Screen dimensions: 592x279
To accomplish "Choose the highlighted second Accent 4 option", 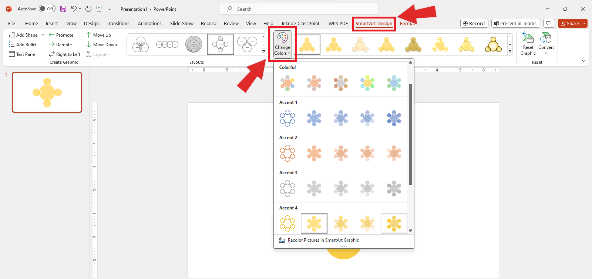I will 314,223.
